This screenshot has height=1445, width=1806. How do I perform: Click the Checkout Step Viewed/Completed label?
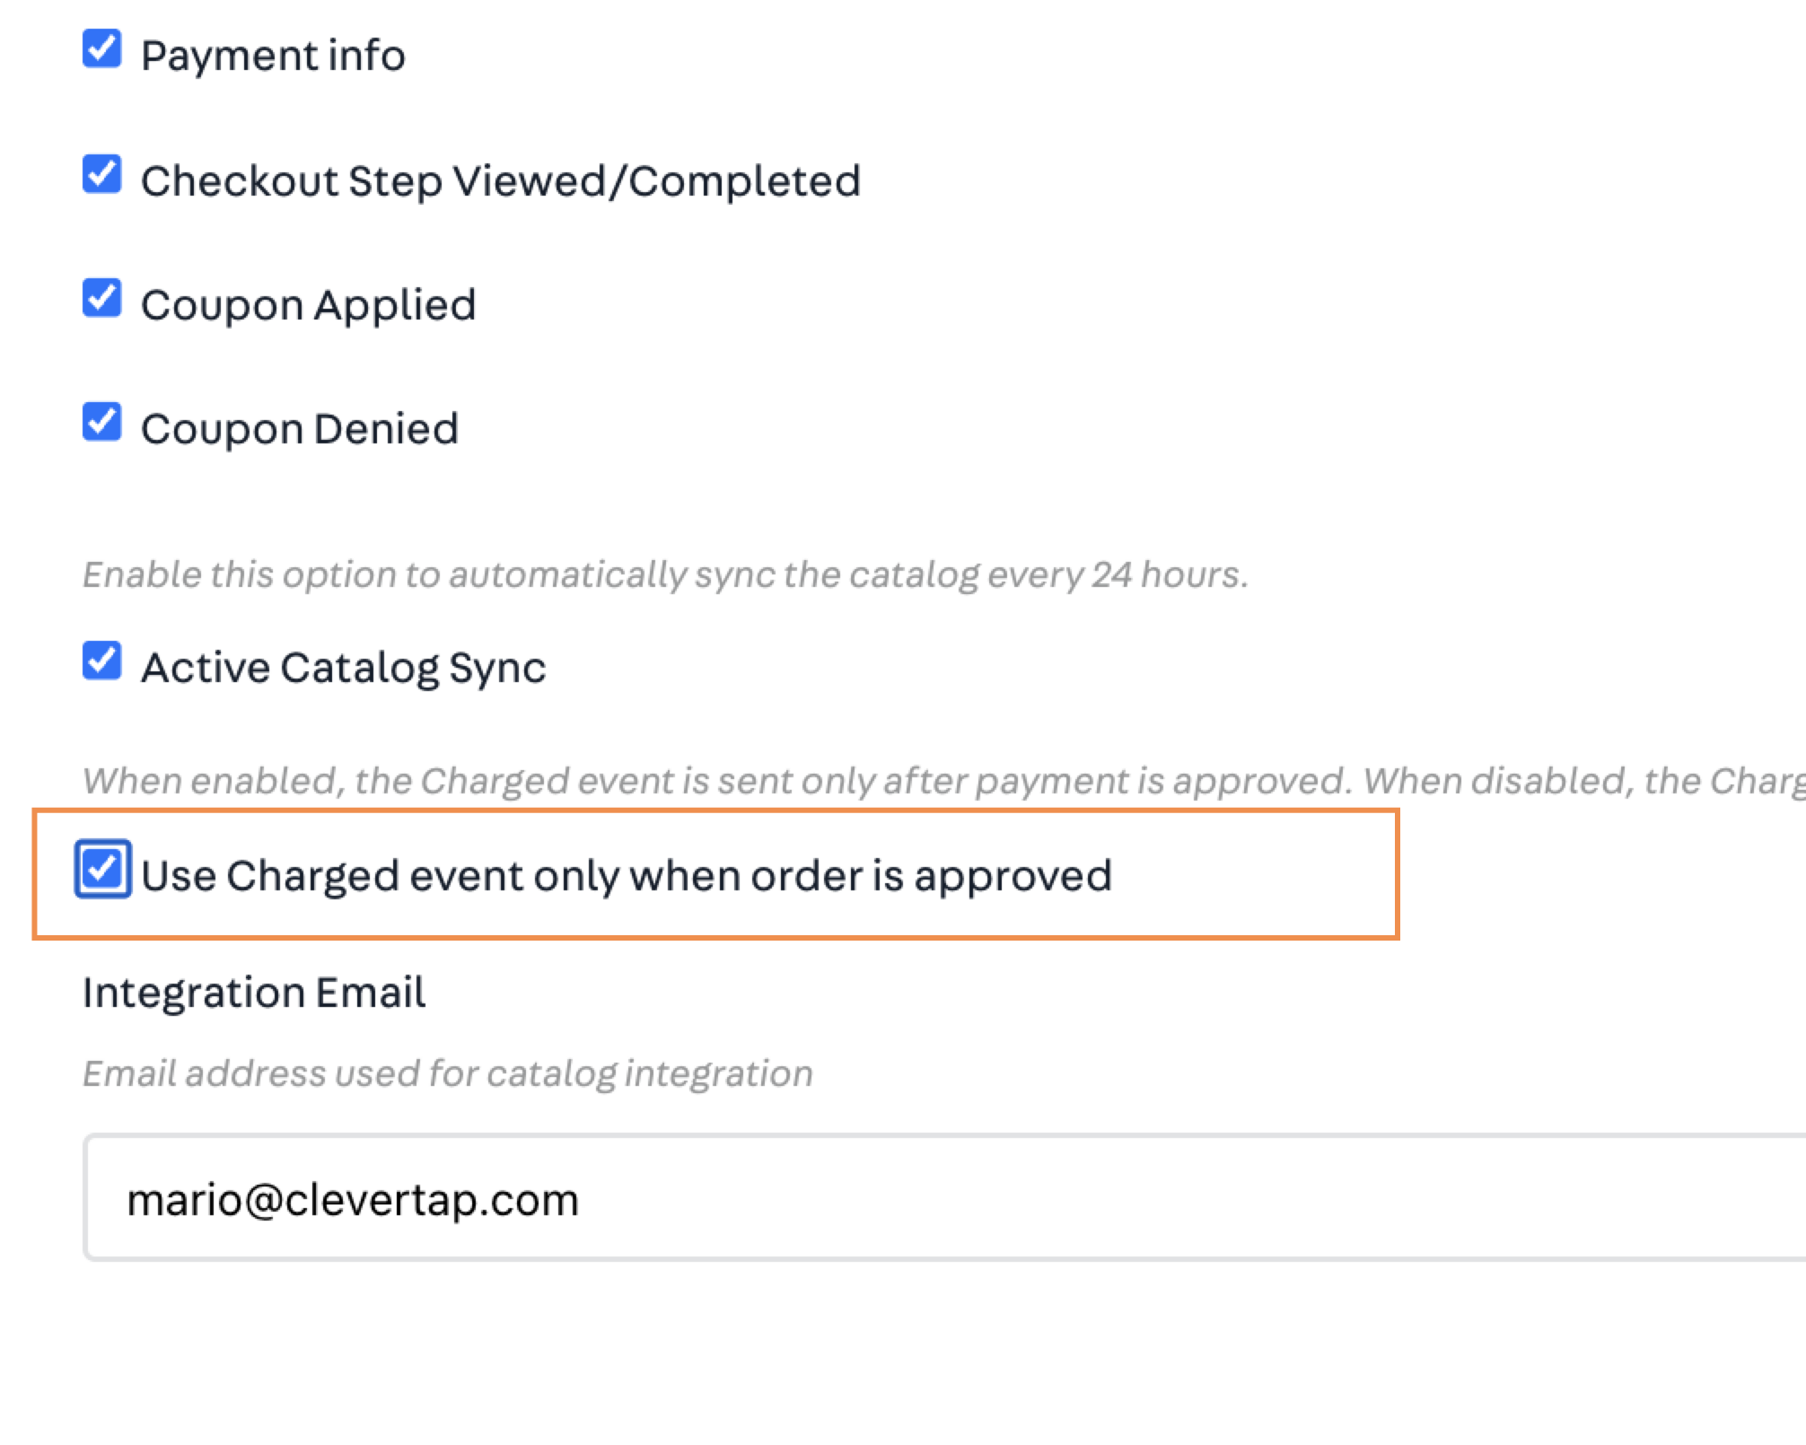point(501,181)
